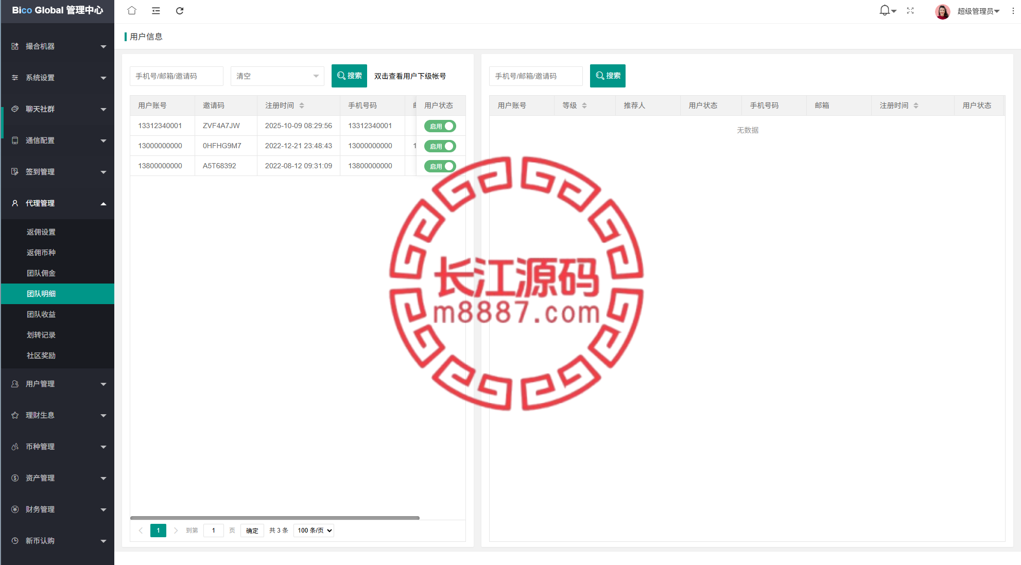Open the 超级管理员 account dropdown
The height and width of the screenshot is (565, 1021).
[978, 11]
